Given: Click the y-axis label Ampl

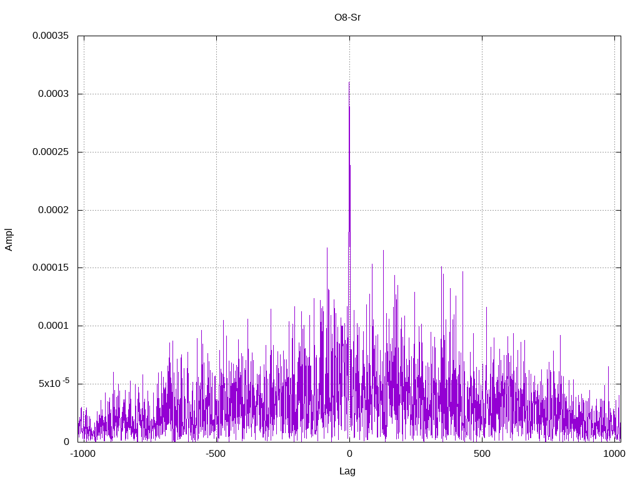Looking at the screenshot, I should 9,239.
